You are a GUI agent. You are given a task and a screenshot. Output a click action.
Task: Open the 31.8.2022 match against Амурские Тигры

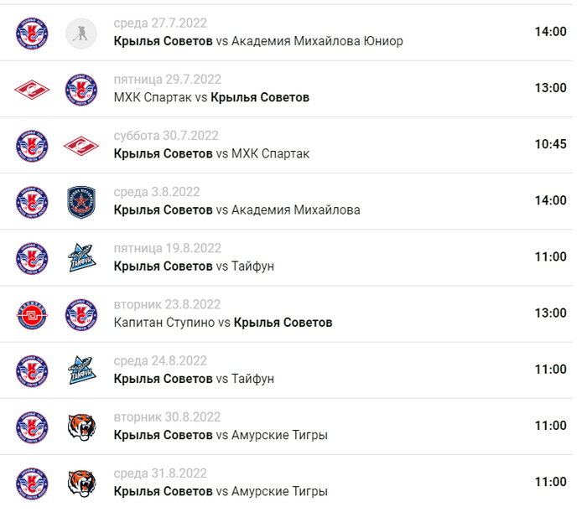[x=221, y=491]
